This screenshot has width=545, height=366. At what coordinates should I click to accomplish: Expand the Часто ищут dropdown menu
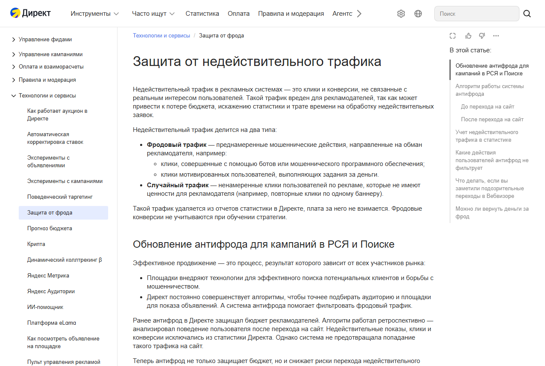pos(153,14)
